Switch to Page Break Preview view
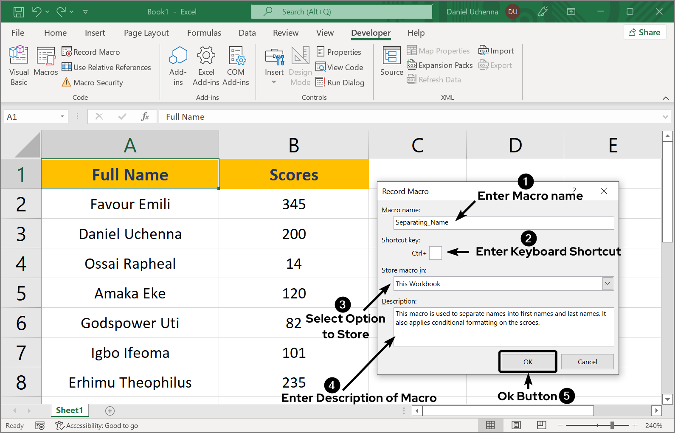 (542, 425)
